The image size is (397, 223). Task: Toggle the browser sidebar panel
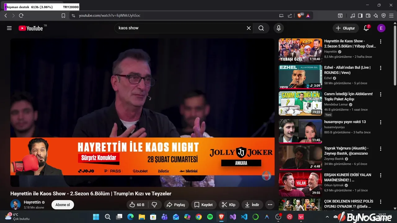360,15
